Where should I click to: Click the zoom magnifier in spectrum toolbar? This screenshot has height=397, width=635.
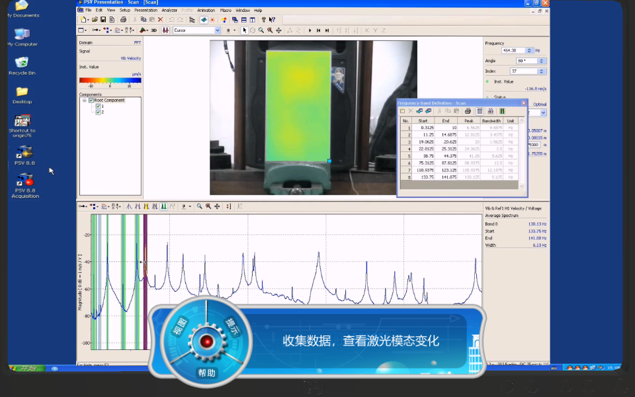pyautogui.click(x=200, y=206)
